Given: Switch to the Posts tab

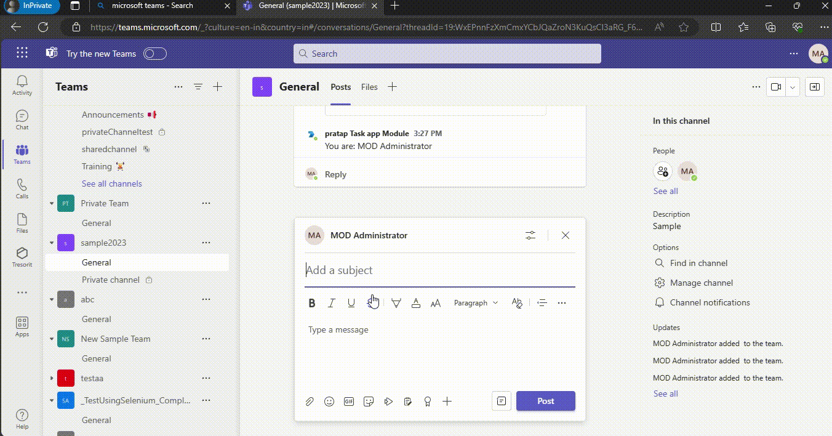Looking at the screenshot, I should pyautogui.click(x=341, y=87).
